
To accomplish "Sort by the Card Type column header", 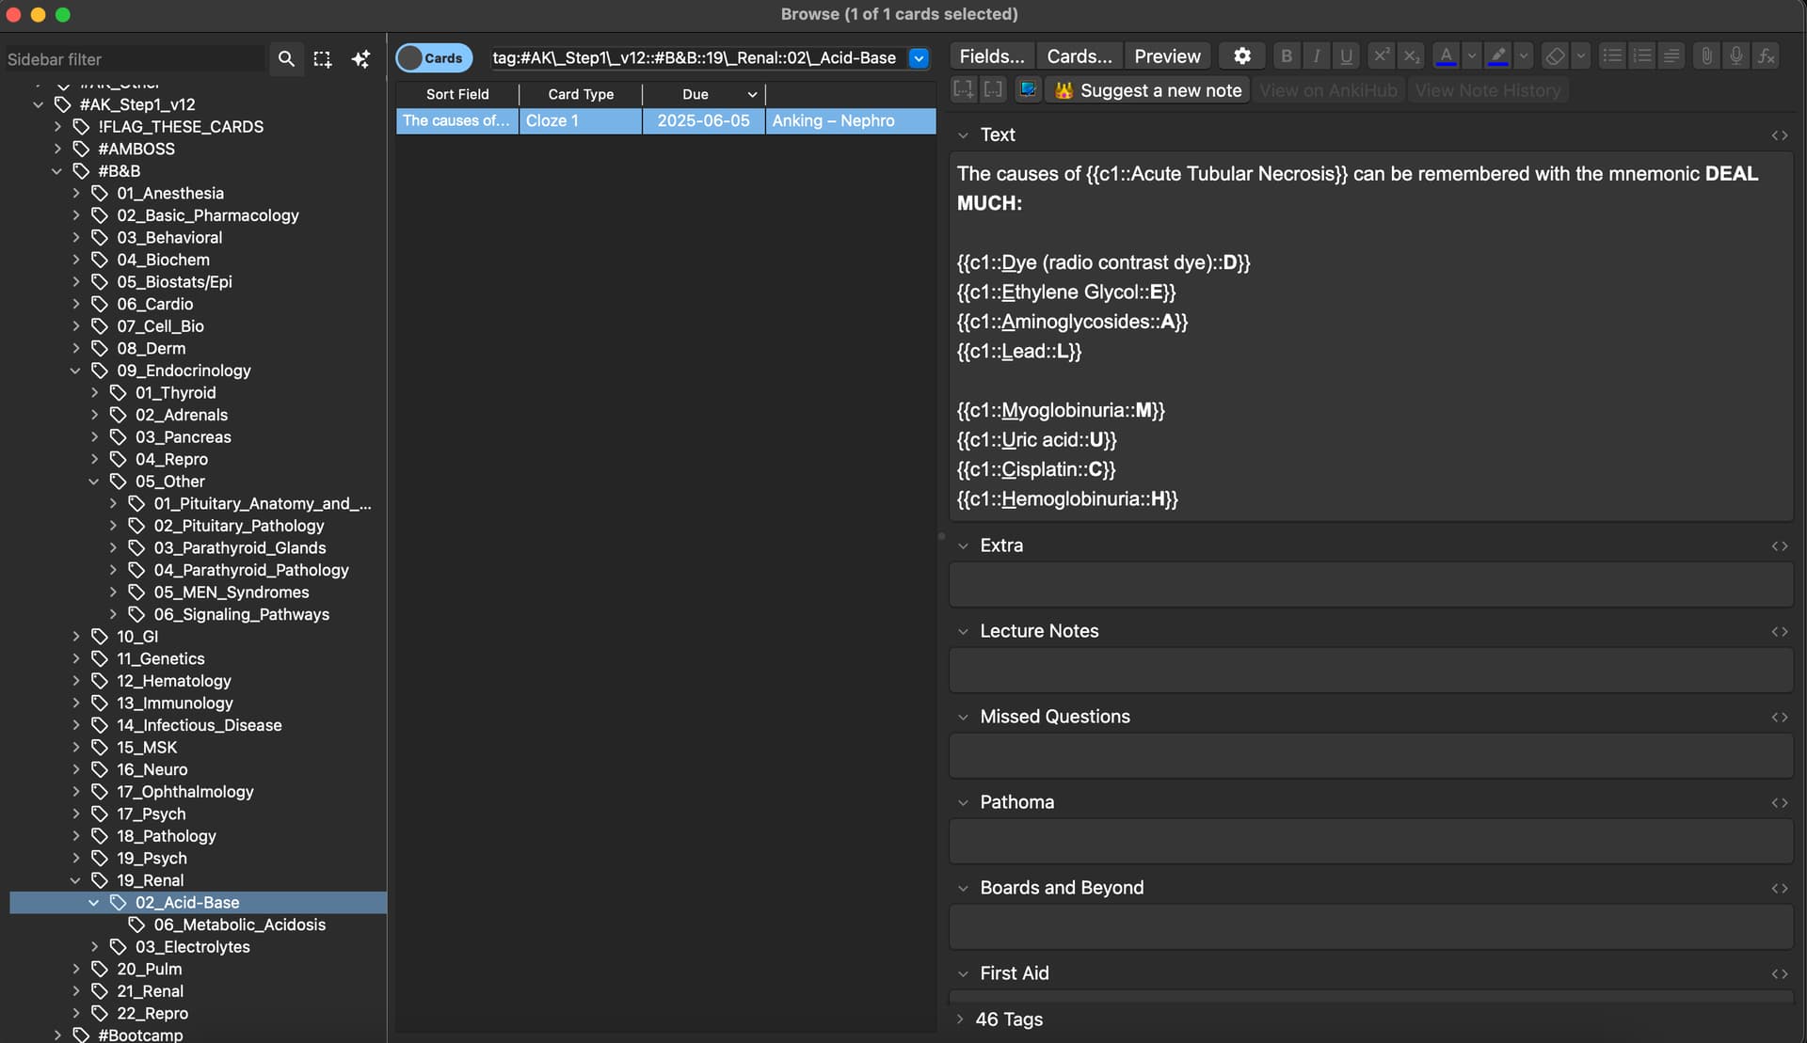I will click(x=580, y=94).
